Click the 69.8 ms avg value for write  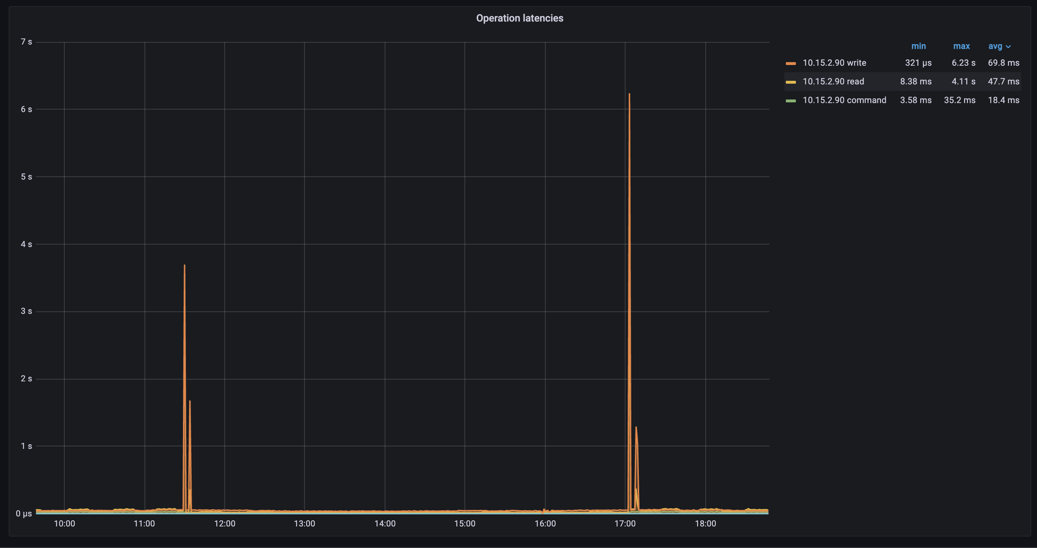click(1003, 63)
